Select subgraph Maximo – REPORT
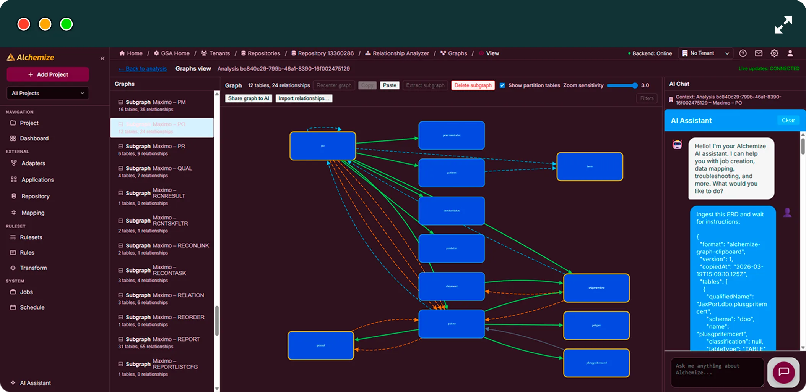806x392 pixels. (162, 342)
